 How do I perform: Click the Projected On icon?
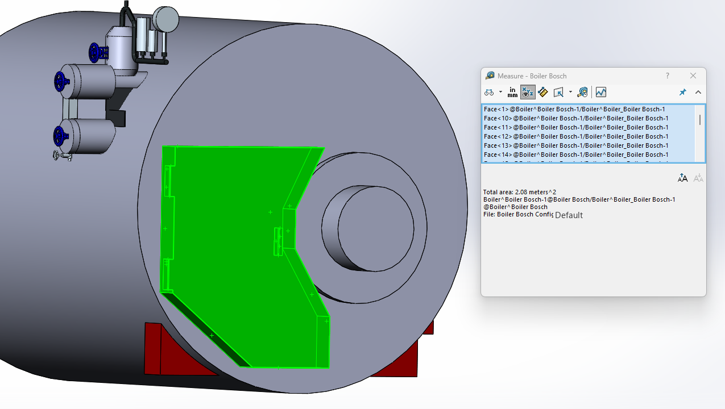559,92
